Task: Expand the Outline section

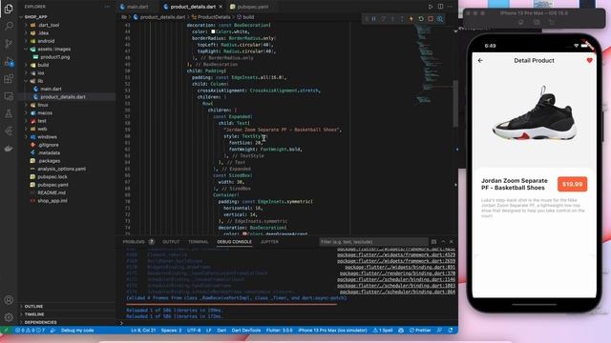Action: (33, 307)
